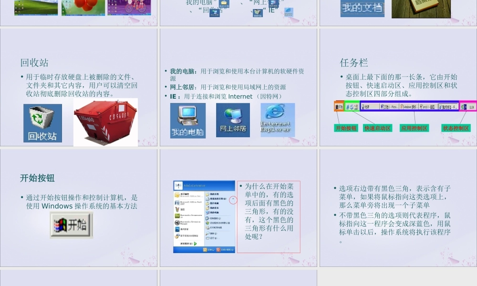Viewport: 477px width, 286px height.
Task: Click the 开始 button image with Windows flag
Action: tap(71, 225)
